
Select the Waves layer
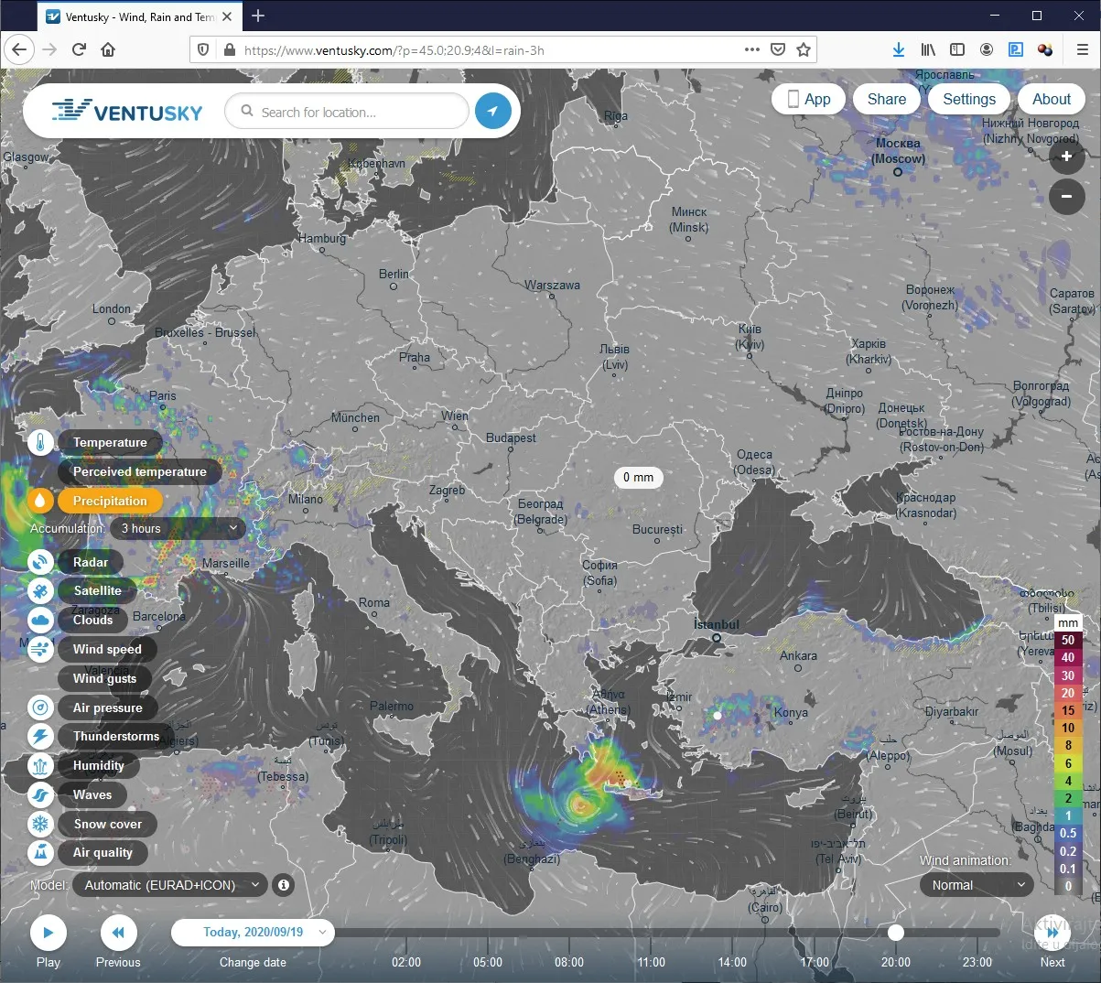[x=92, y=795]
